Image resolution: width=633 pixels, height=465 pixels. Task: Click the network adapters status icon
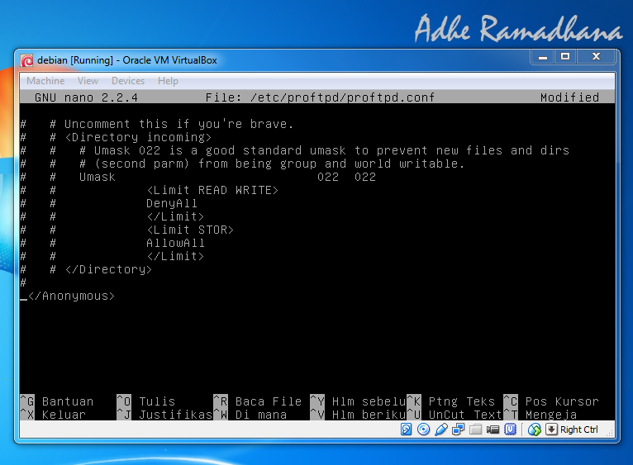click(458, 429)
